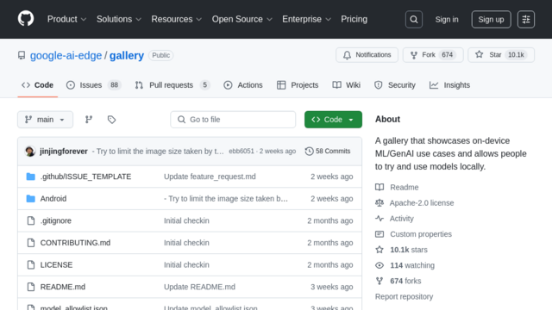Open the google-ai-edge organization link
This screenshot has width=552, height=310.
(x=66, y=55)
